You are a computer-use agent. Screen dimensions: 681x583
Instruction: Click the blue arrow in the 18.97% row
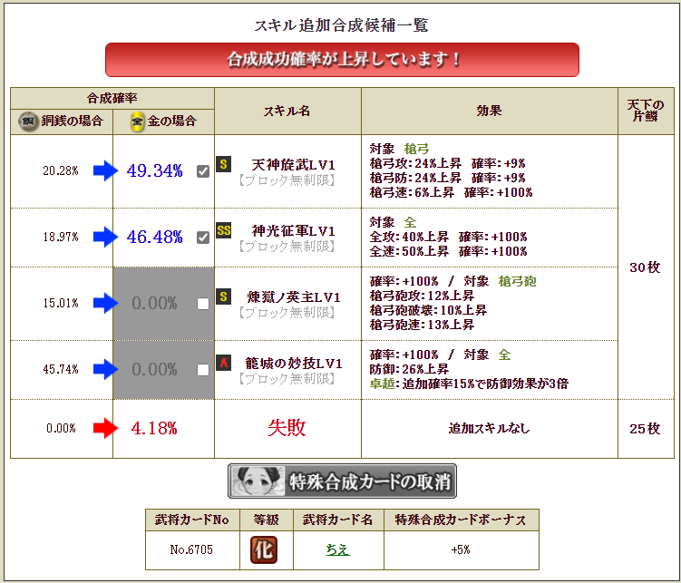coord(105,237)
